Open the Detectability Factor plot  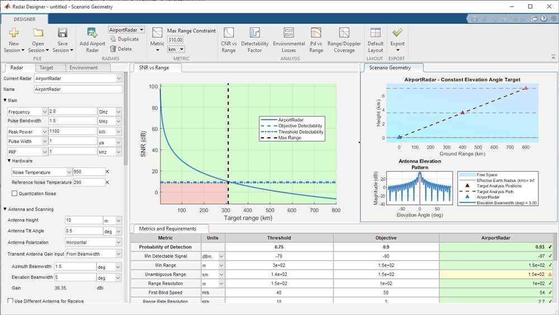point(254,33)
